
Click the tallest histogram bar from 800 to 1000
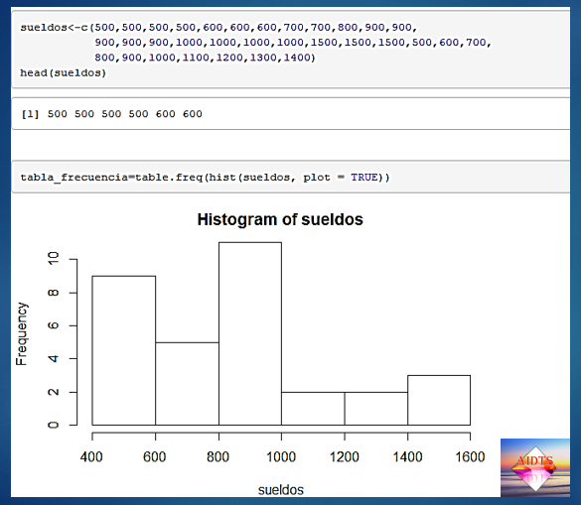[x=250, y=333]
